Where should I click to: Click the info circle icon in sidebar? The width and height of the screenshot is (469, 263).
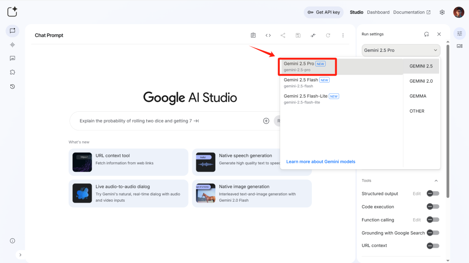(x=12, y=241)
